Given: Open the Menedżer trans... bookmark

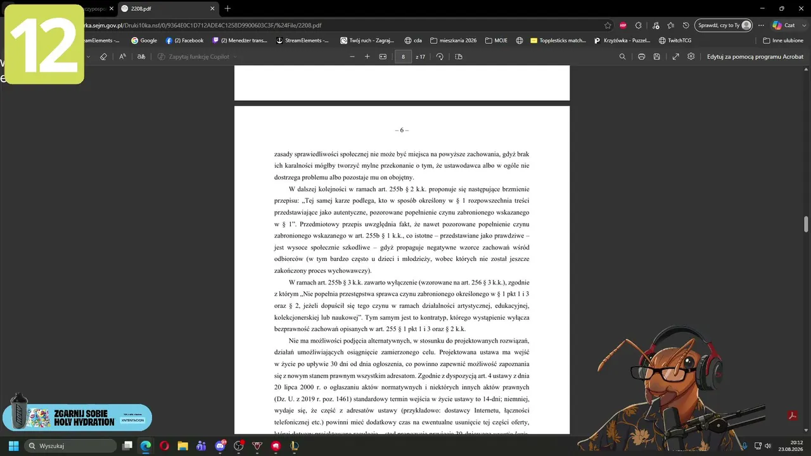Looking at the screenshot, I should pyautogui.click(x=239, y=40).
